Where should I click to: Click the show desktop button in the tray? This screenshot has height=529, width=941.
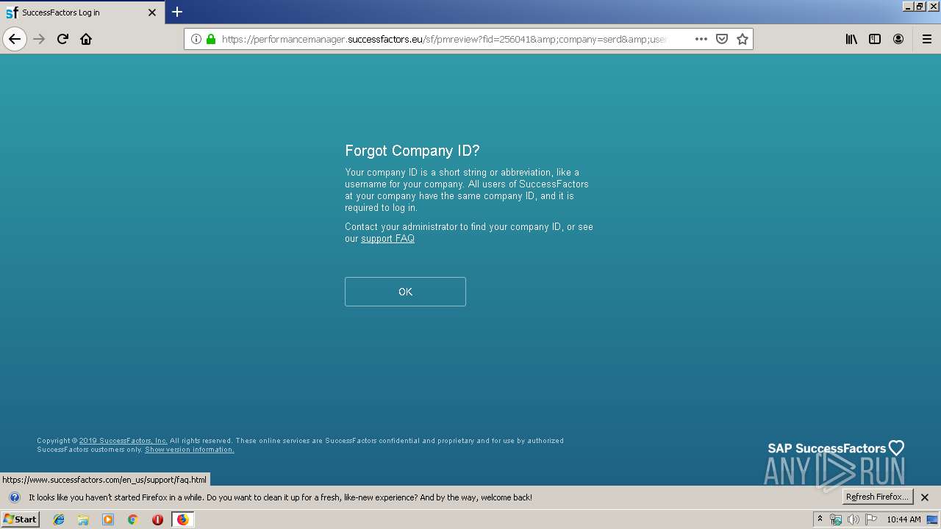tap(933, 519)
